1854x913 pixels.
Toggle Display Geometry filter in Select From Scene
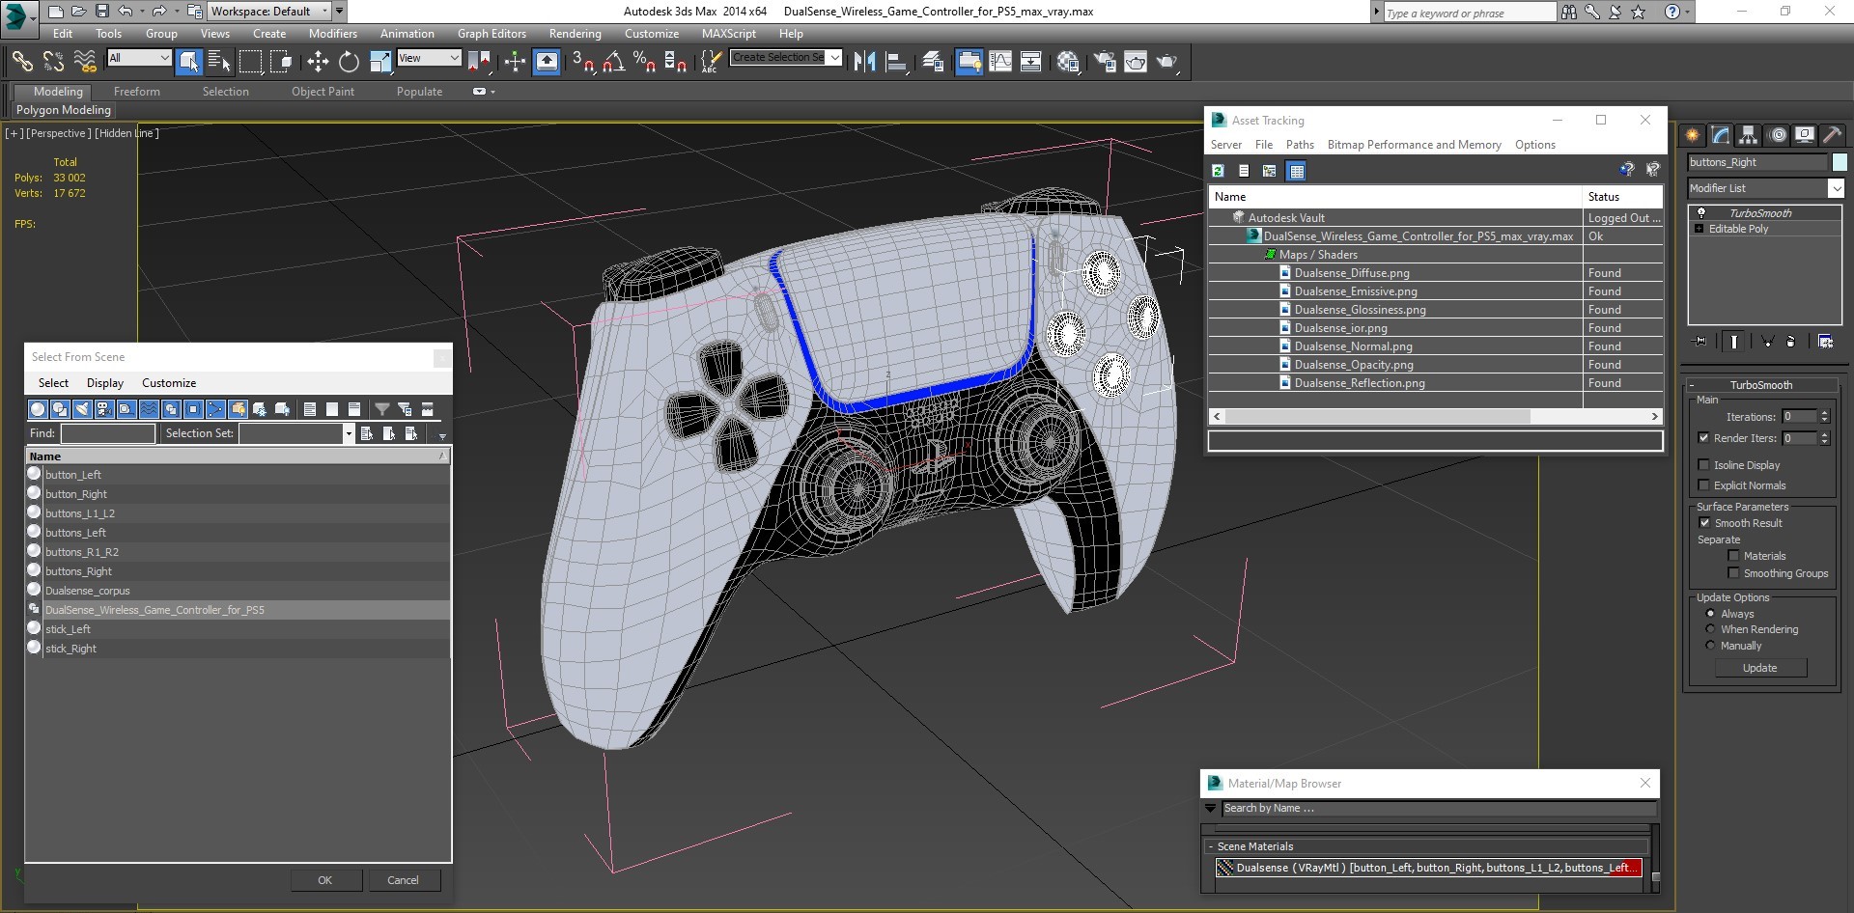[38, 409]
